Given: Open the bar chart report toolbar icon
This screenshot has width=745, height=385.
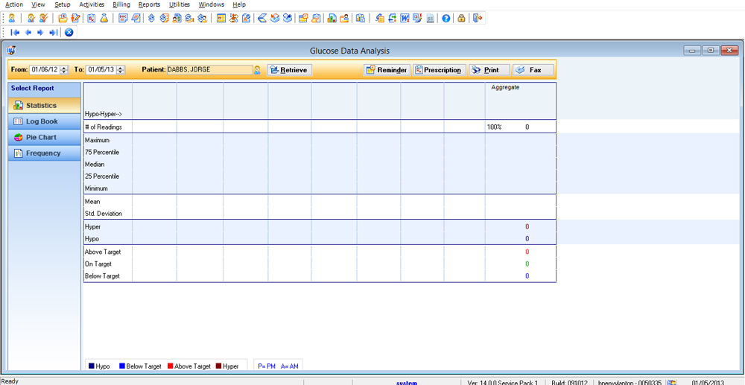Looking at the screenshot, I should coord(332,18).
